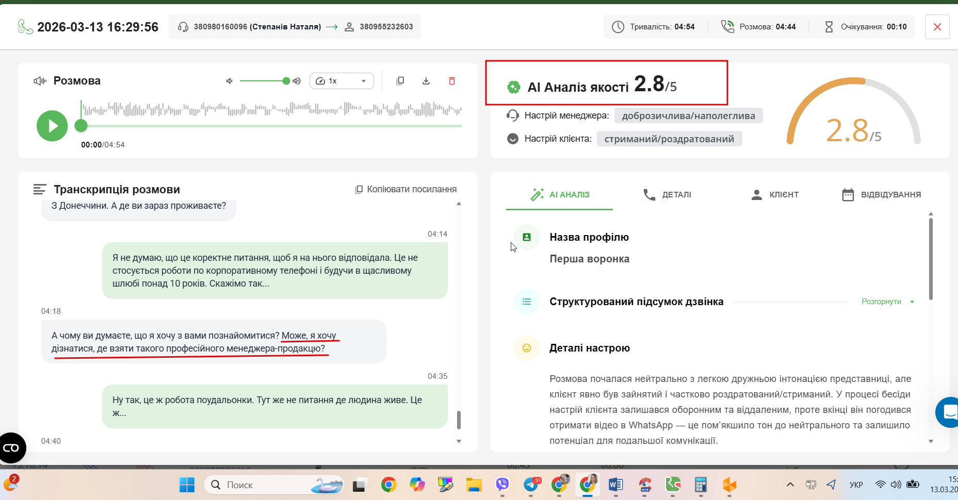
Task: Open Microsoft Word from the taskbar
Action: 615,485
